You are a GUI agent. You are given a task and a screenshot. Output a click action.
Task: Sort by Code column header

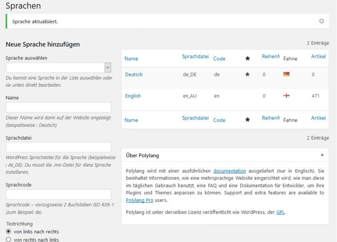(219, 59)
